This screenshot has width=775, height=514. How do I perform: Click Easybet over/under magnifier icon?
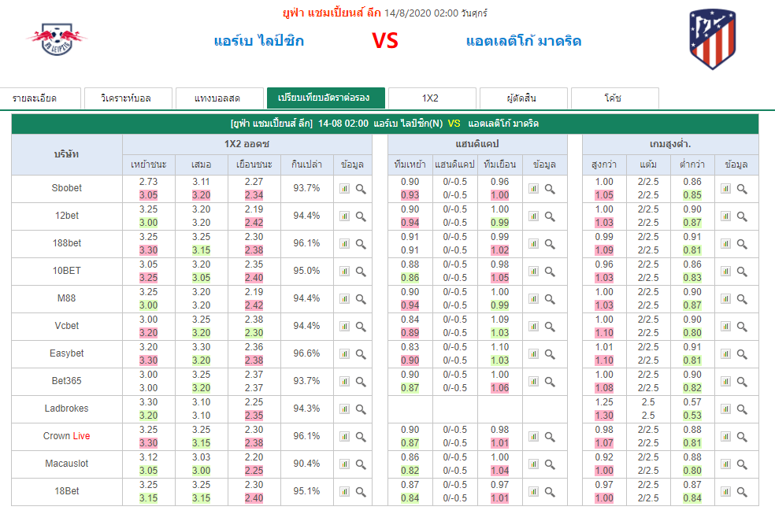point(742,354)
